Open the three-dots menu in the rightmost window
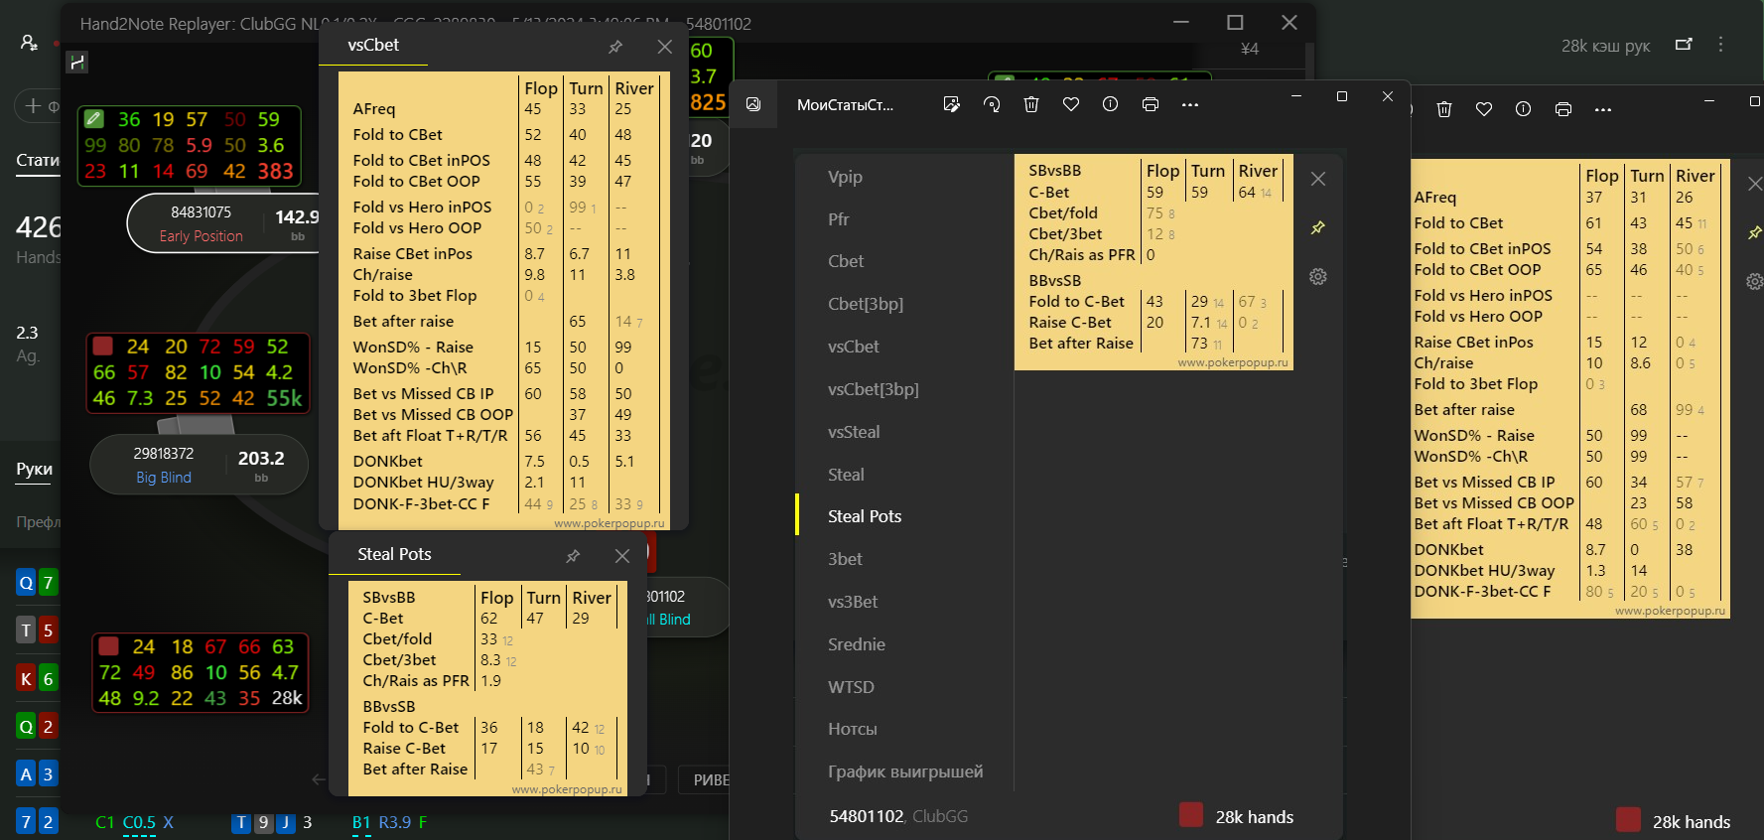Image resolution: width=1764 pixels, height=840 pixels. [x=1603, y=109]
